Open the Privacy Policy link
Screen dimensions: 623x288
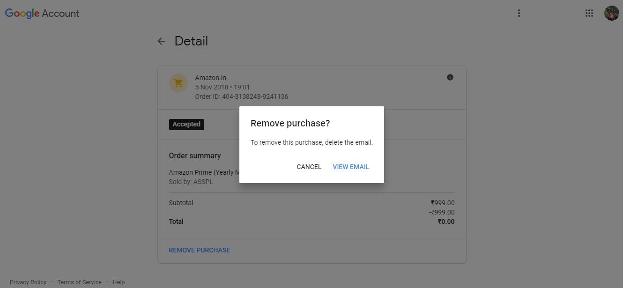coord(28,282)
